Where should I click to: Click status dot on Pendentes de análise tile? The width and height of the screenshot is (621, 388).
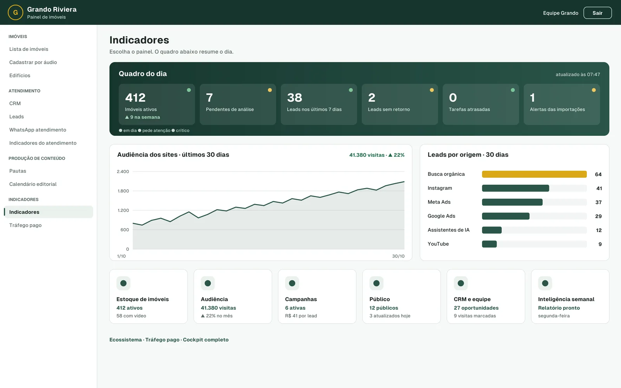pyautogui.click(x=270, y=90)
